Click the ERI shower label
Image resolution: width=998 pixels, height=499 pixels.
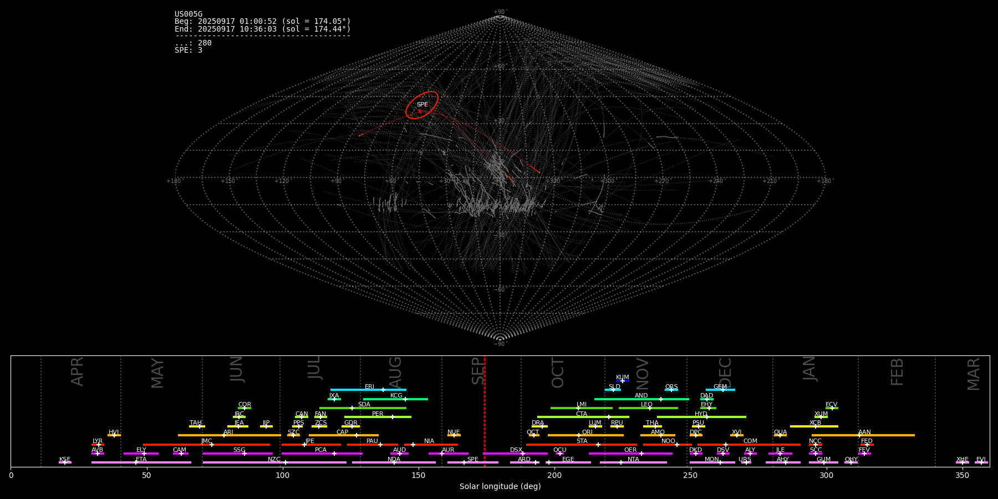(x=369, y=387)
